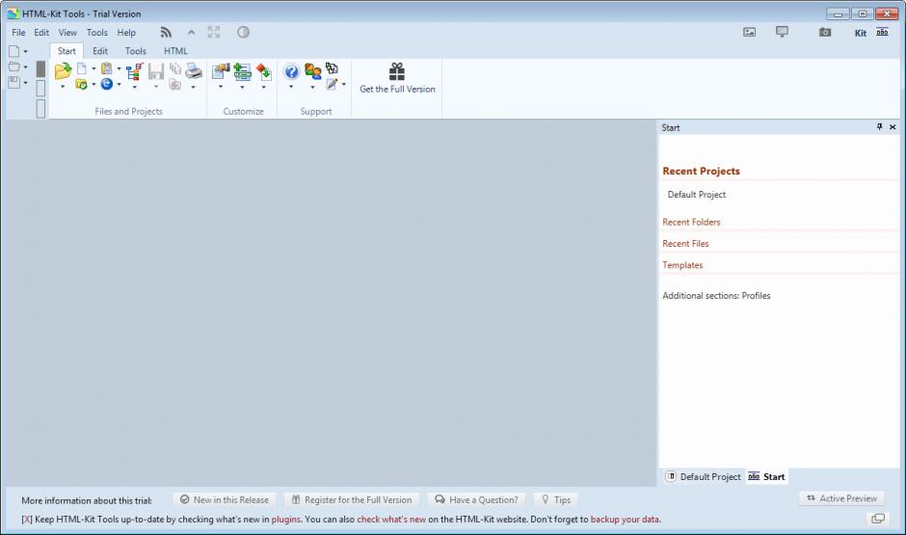Switch to the Tools ribbon tab
Screen dimensions: 906x535
[x=136, y=51]
